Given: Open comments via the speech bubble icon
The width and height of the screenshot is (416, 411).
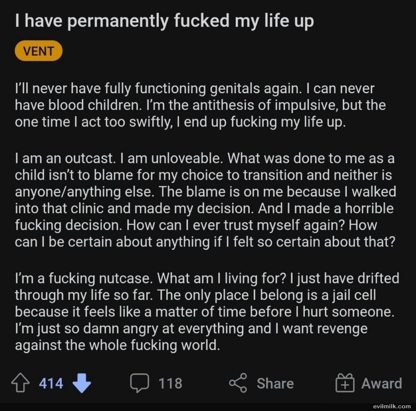Looking at the screenshot, I should 140,383.
